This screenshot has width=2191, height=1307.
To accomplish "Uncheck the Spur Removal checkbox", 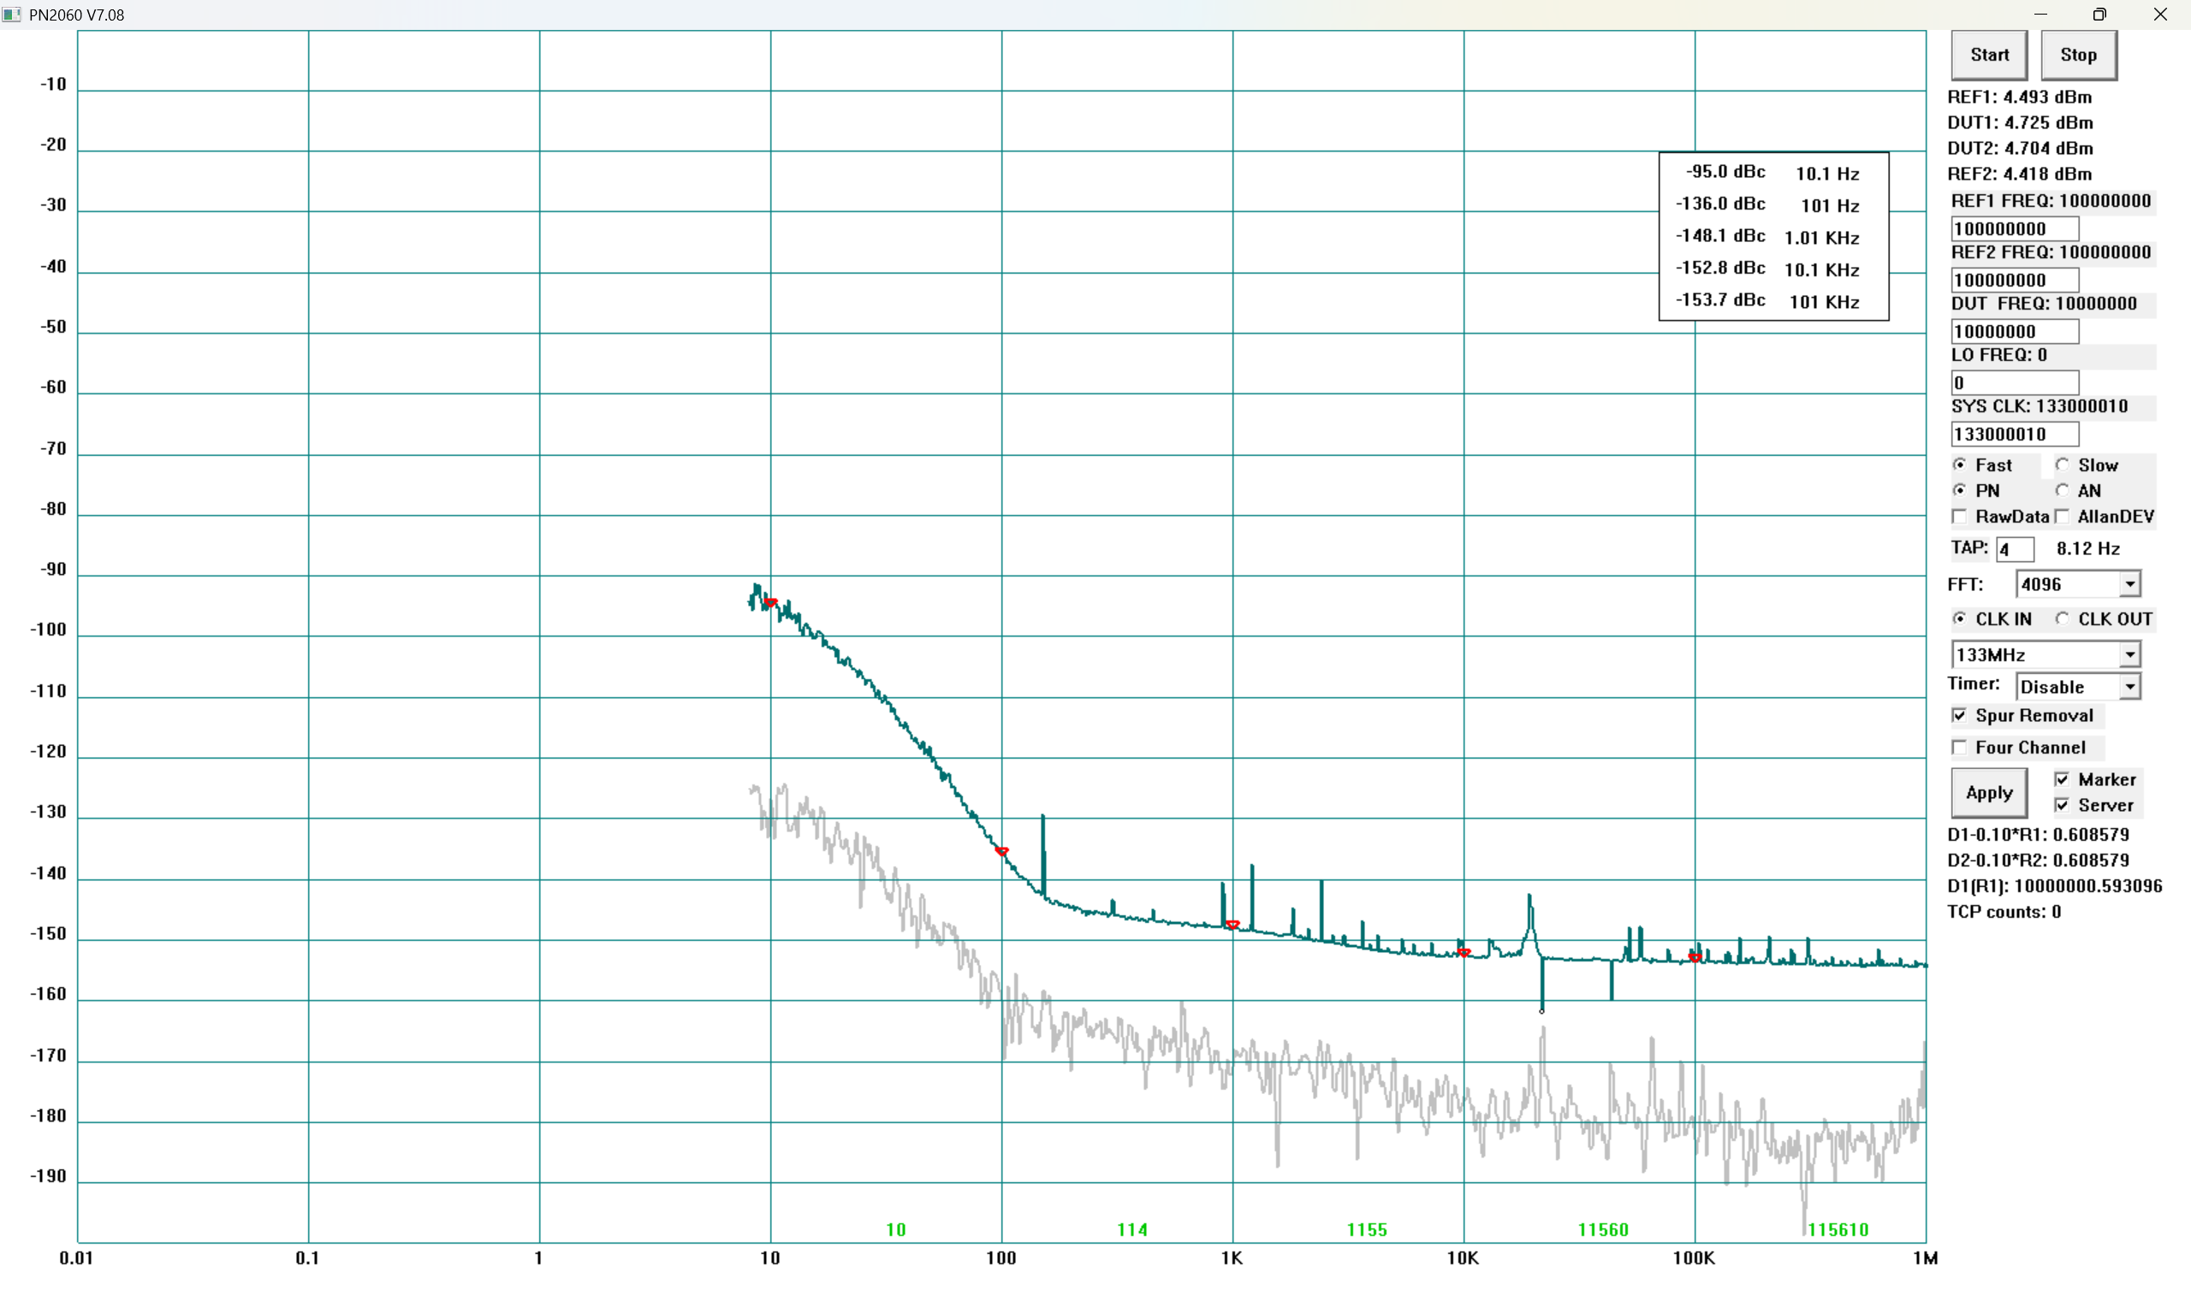I will (1959, 715).
